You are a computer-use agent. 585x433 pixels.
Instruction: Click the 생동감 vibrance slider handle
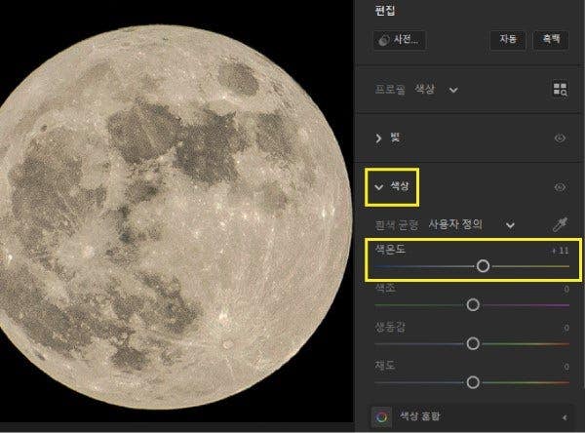click(473, 344)
